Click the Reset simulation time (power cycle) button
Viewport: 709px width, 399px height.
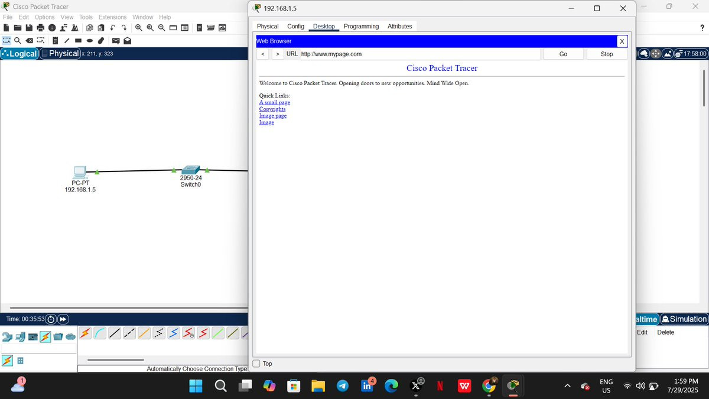tap(51, 320)
